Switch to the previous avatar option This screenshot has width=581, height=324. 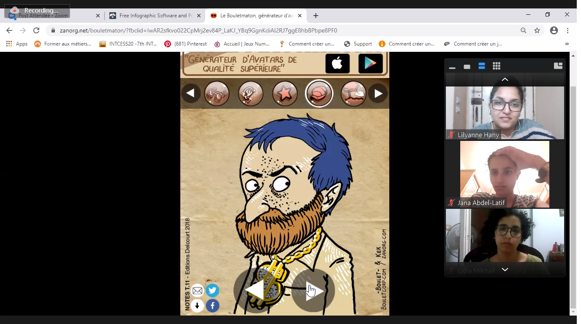pyautogui.click(x=255, y=291)
